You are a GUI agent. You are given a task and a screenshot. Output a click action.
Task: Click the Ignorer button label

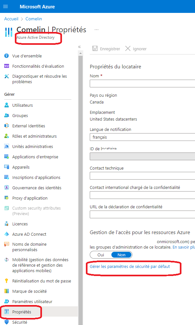point(139,49)
